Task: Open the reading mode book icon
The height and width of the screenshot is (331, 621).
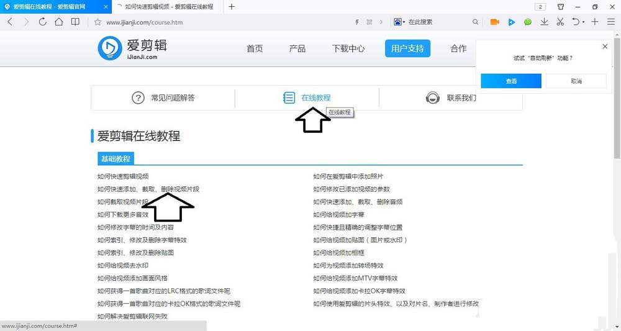Action: (75, 22)
